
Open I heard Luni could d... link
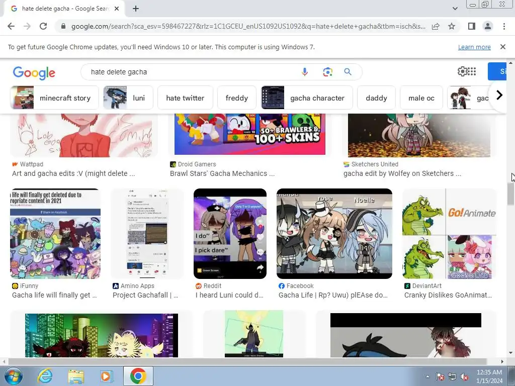point(229,295)
